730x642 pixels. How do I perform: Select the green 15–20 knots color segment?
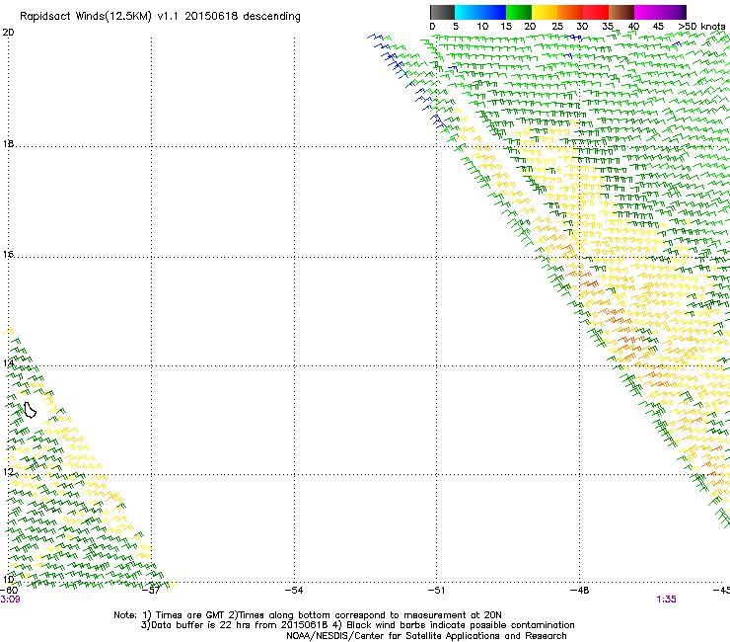coord(519,12)
